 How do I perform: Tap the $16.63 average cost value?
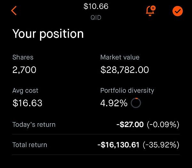click(x=27, y=103)
